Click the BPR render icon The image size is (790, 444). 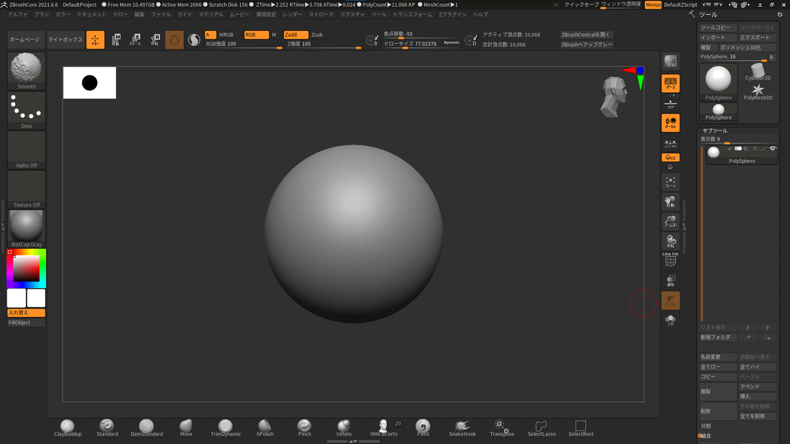point(670,62)
